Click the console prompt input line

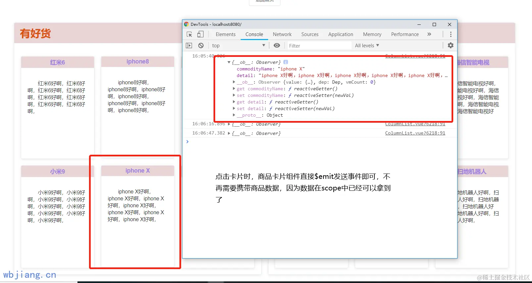click(x=320, y=142)
